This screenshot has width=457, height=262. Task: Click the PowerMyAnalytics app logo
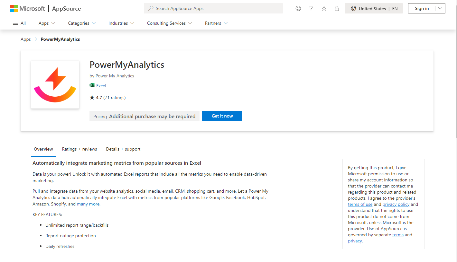tap(55, 85)
